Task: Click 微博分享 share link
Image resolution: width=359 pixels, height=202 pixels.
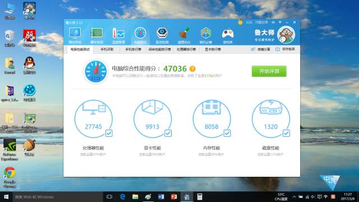Action: [260, 49]
